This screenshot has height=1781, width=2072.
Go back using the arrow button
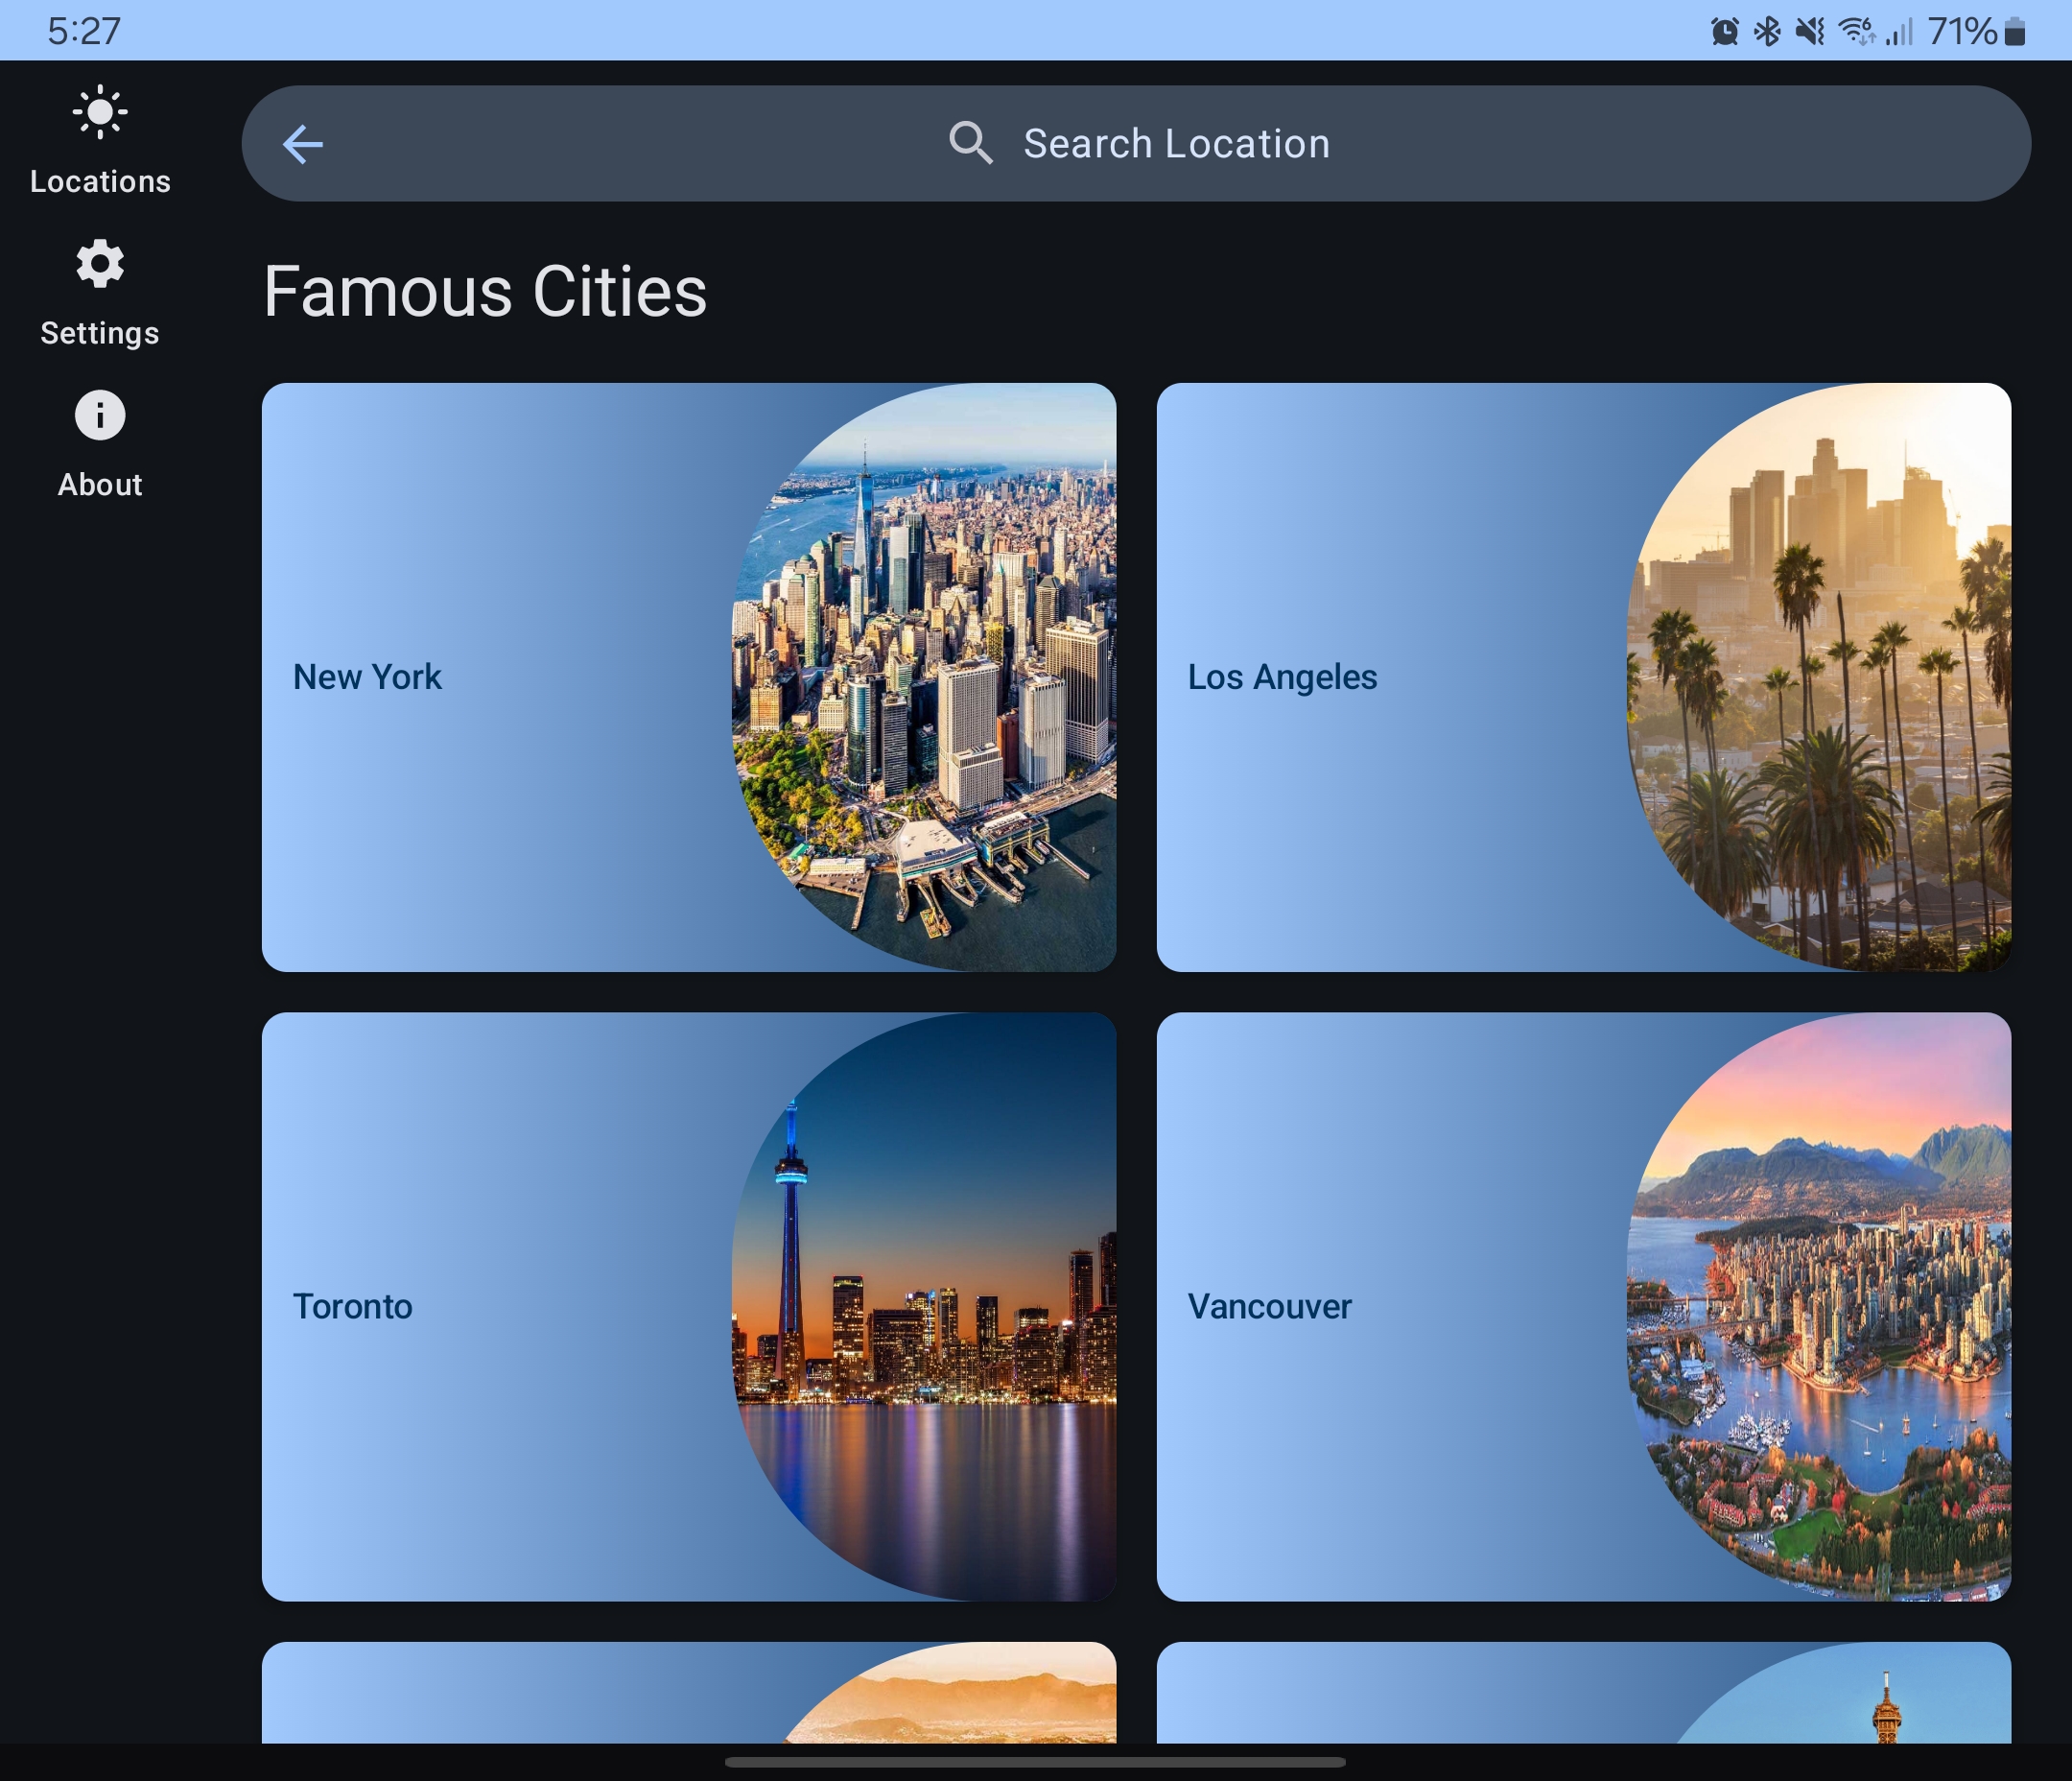302,144
